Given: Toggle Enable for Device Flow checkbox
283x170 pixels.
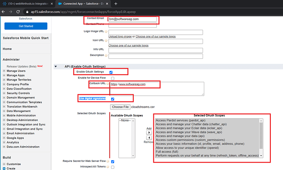Looking at the screenshot, I should (x=113, y=78).
